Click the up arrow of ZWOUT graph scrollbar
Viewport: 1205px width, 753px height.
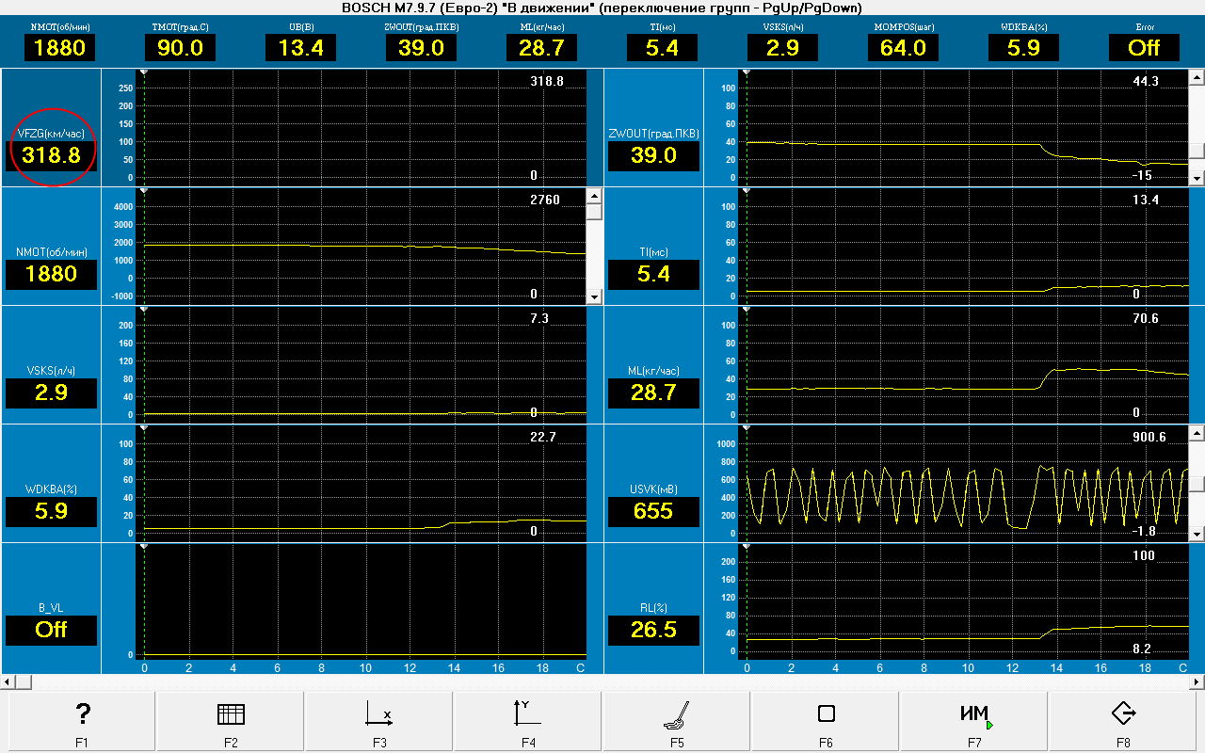[x=1197, y=77]
